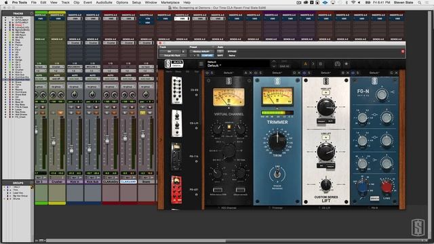Toggle power on the CS-Lift module slot
The image size is (434, 244).
click(x=304, y=73)
